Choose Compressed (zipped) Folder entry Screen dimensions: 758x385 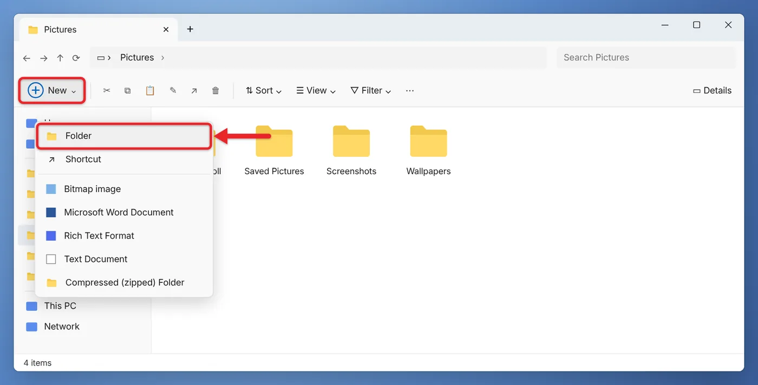click(x=124, y=282)
